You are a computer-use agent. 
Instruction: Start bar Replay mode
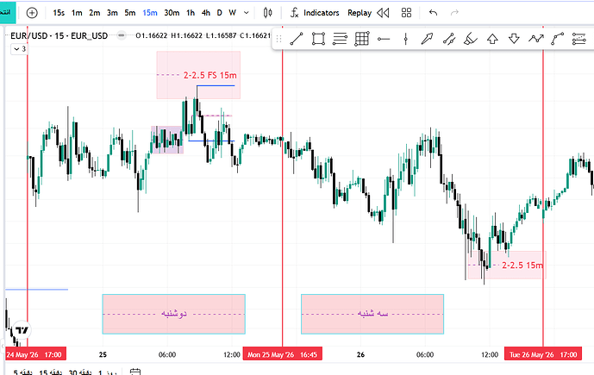pyautogui.click(x=360, y=13)
